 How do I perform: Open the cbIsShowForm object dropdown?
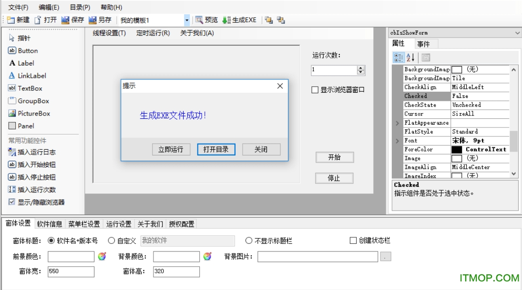pyautogui.click(x=516, y=33)
